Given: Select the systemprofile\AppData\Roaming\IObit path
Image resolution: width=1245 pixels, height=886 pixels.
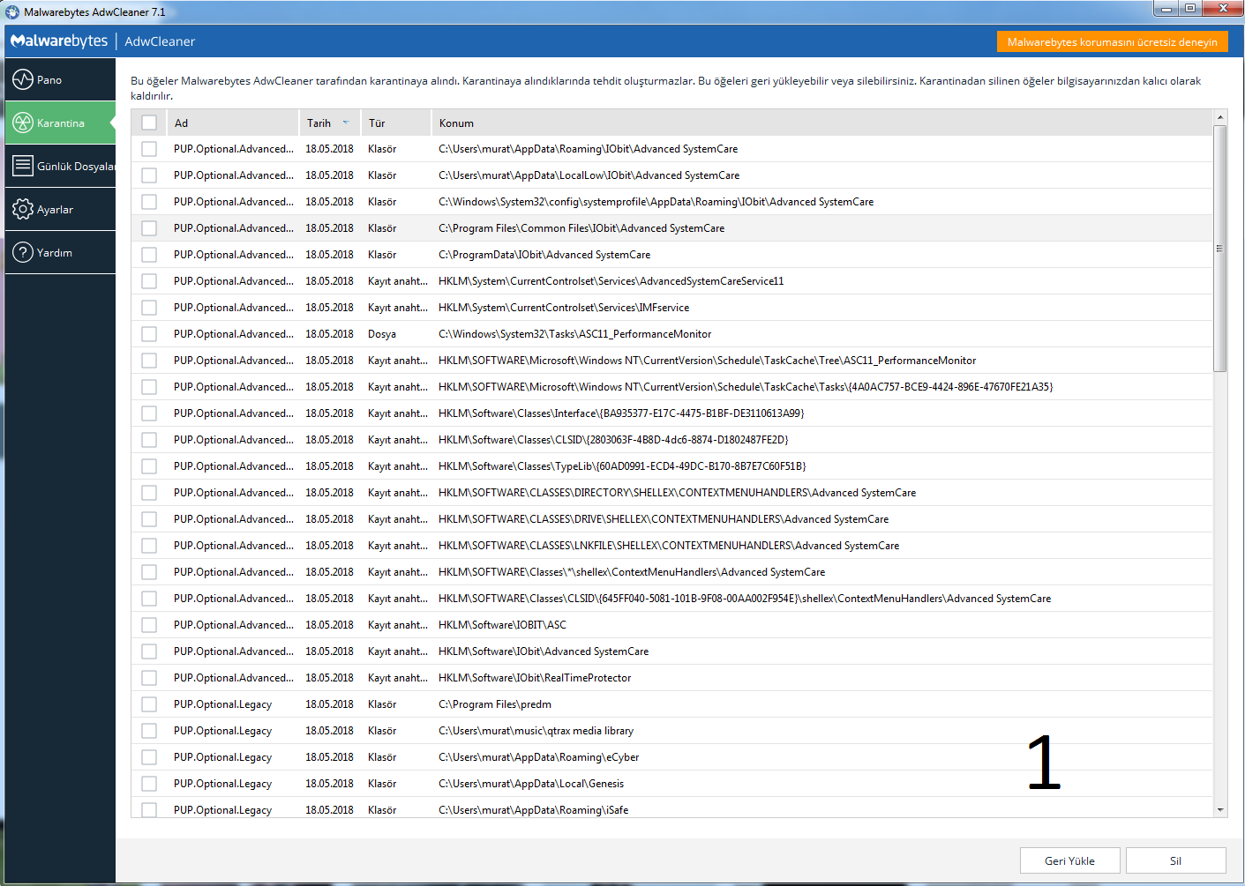Looking at the screenshot, I should point(656,202).
